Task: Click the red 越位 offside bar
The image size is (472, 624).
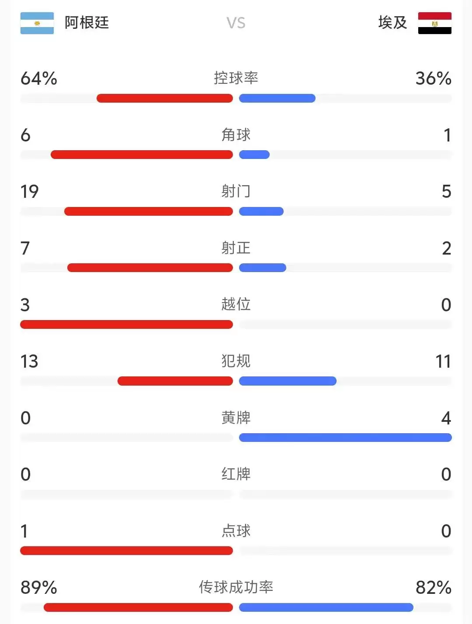Action: (x=126, y=324)
